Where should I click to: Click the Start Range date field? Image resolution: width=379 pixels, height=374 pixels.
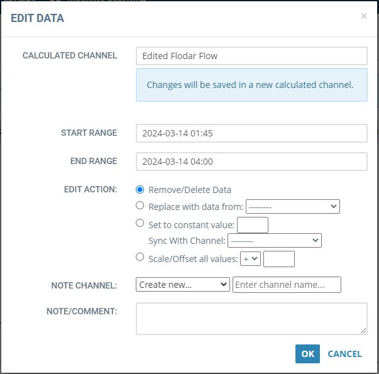click(x=251, y=133)
